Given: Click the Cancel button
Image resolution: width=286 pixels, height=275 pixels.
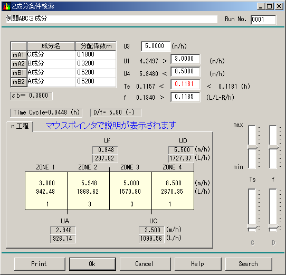Looking at the screenshot, I should (x=145, y=264).
